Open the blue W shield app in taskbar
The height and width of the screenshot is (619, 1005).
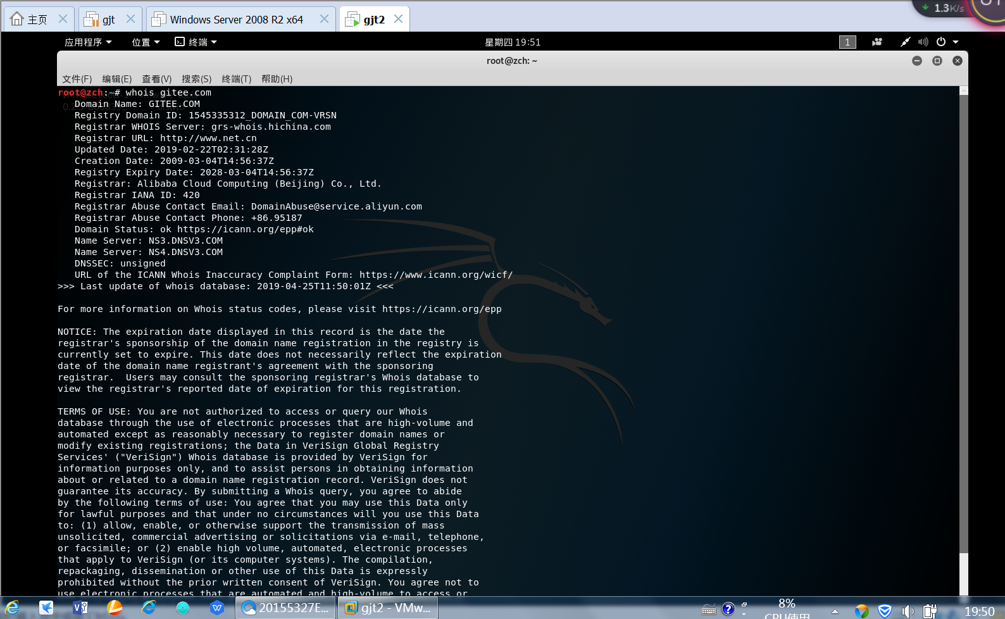pyautogui.click(x=217, y=608)
